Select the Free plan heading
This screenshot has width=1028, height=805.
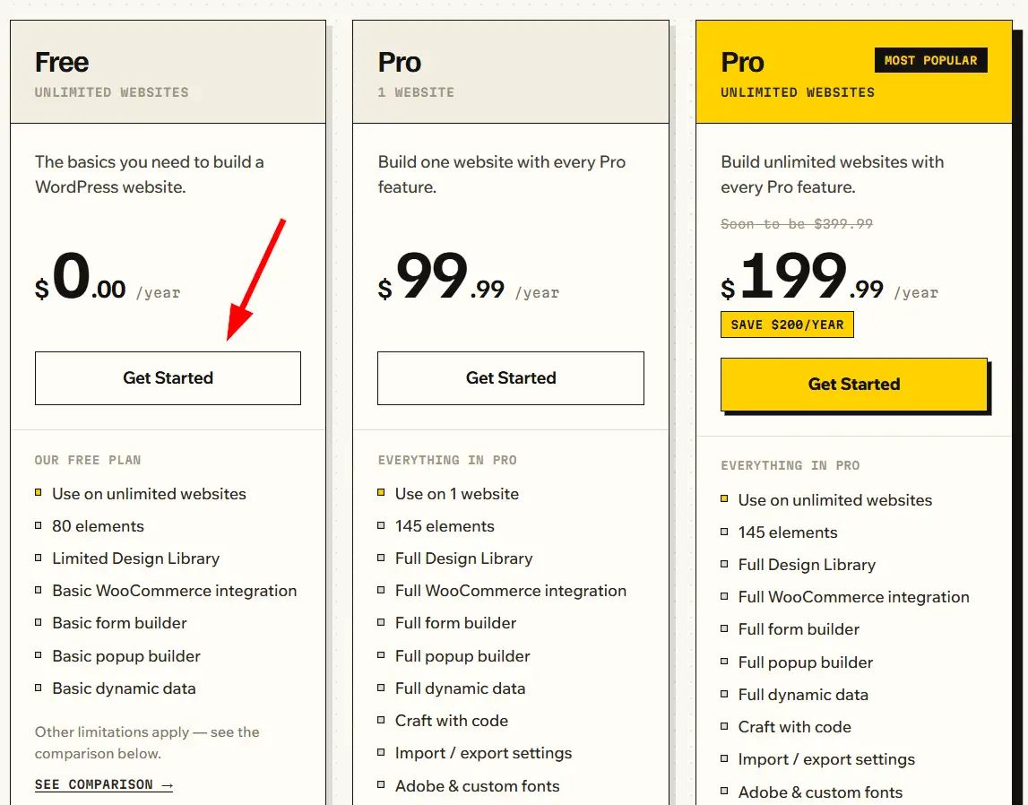coord(62,62)
